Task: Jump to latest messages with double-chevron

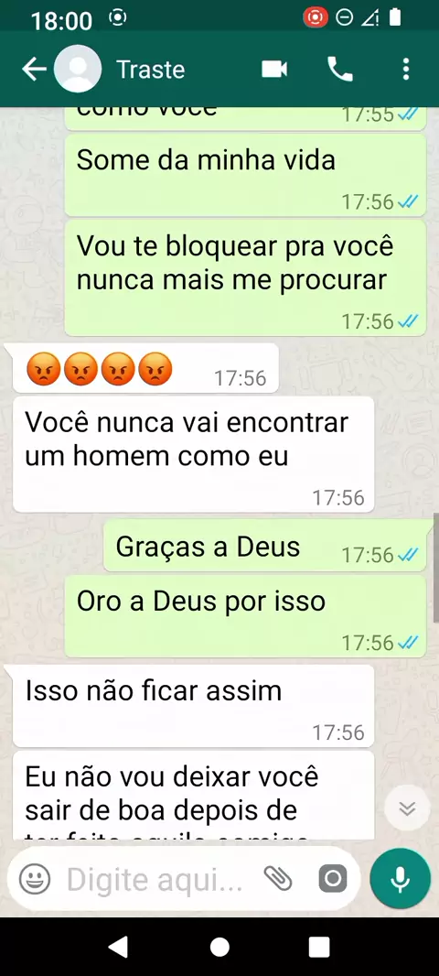Action: pos(407,808)
